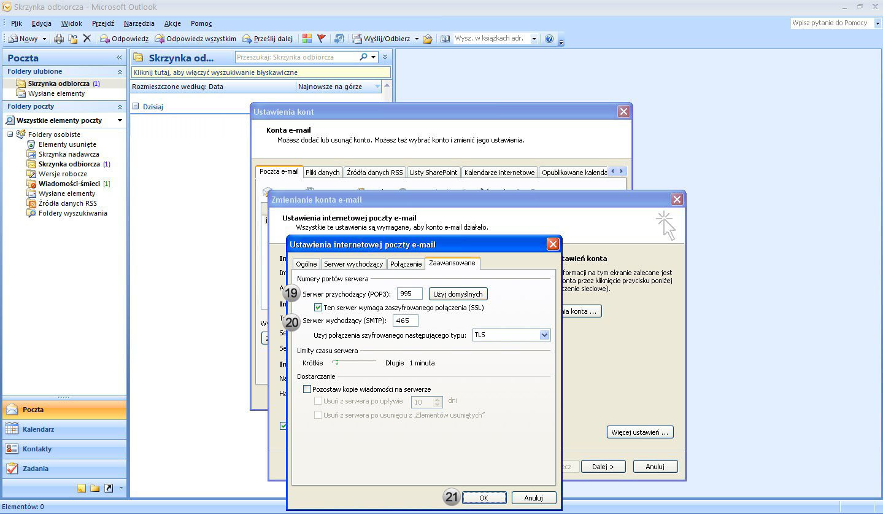Viewport: 883px width, 514px height.
Task: Click the Użyj domyślnych button
Action: 458,294
